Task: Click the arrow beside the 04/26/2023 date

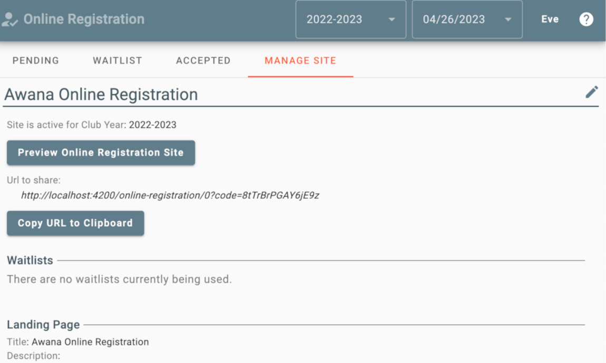Action: coord(508,20)
